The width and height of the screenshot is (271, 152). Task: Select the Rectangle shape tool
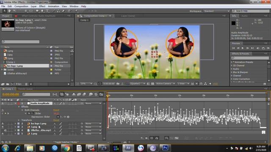point(37,11)
